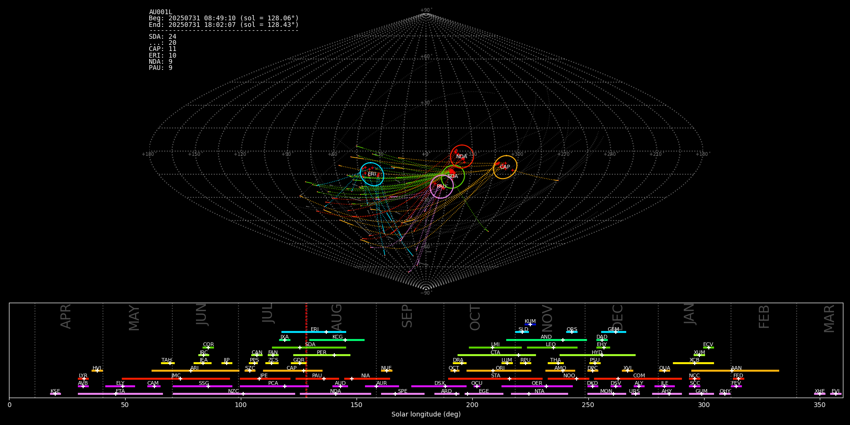The height and width of the screenshot is (425, 850).
Task: Click the 'SDA: 24' count in legend
Action: 162,36
